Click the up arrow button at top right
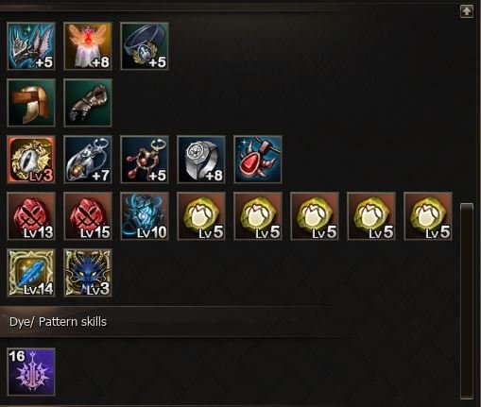This screenshot has width=481, height=407. (x=467, y=11)
